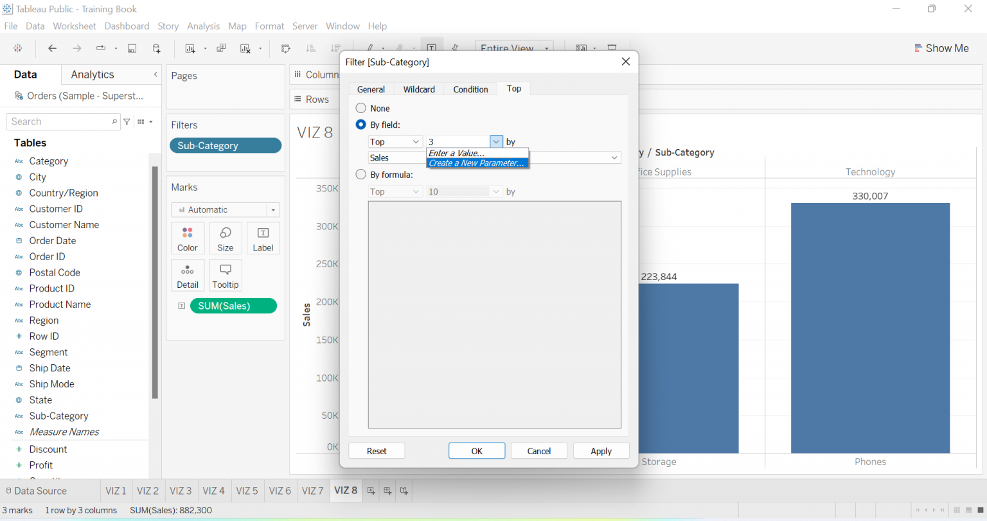Image resolution: width=987 pixels, height=521 pixels.
Task: Open the Label shelf on the Marks card
Action: (263, 238)
